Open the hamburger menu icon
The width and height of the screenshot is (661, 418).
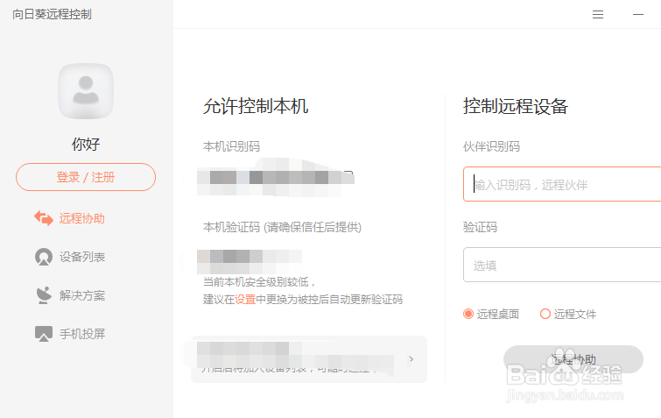point(597,15)
